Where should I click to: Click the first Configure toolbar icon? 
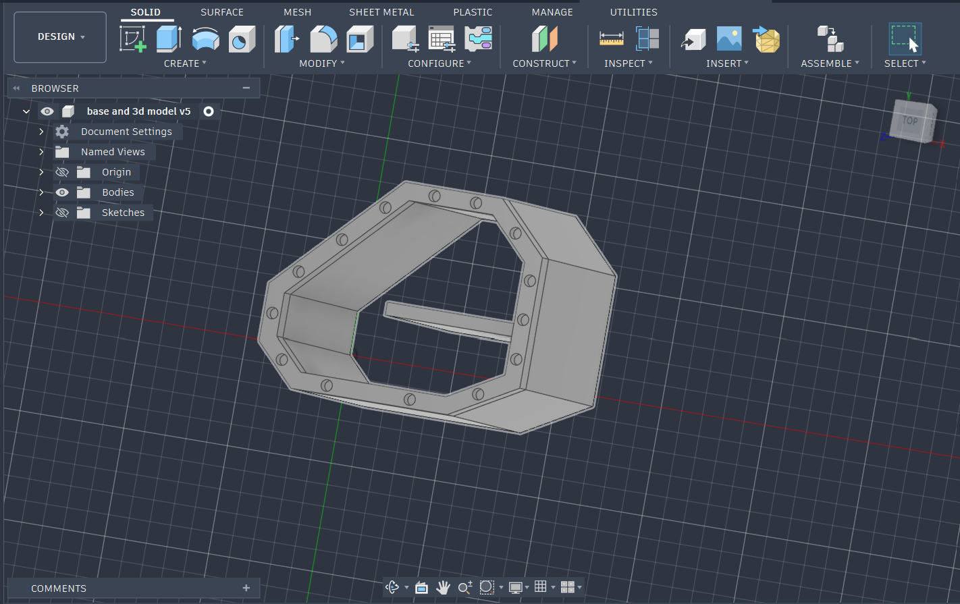(x=406, y=39)
